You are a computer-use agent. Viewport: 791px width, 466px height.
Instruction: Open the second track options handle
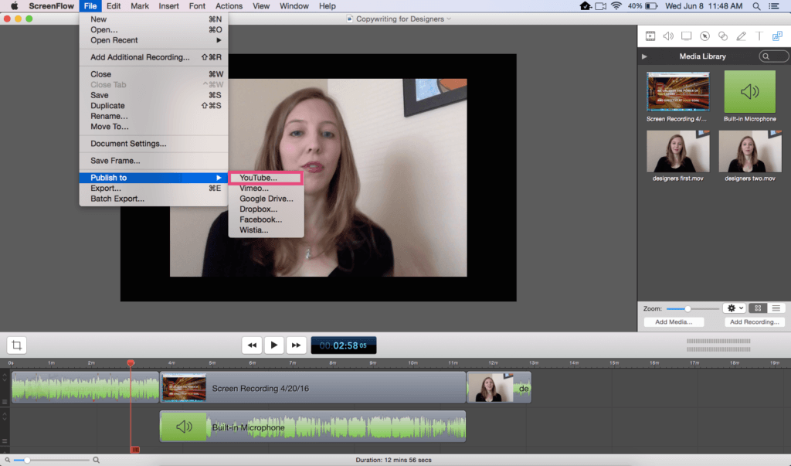pos(5,440)
